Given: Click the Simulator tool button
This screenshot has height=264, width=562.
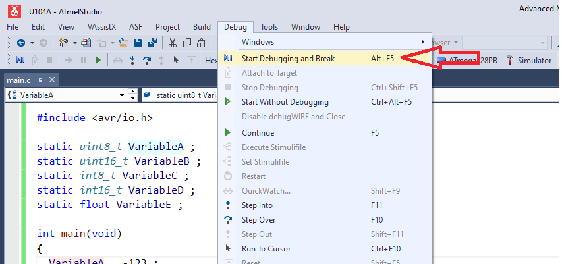Looking at the screenshot, I should click(x=529, y=60).
